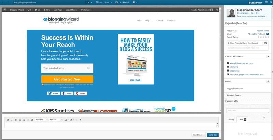The height and width of the screenshot is (140, 273).
Task: Toggle numbered list in editor
Action: 20,120
